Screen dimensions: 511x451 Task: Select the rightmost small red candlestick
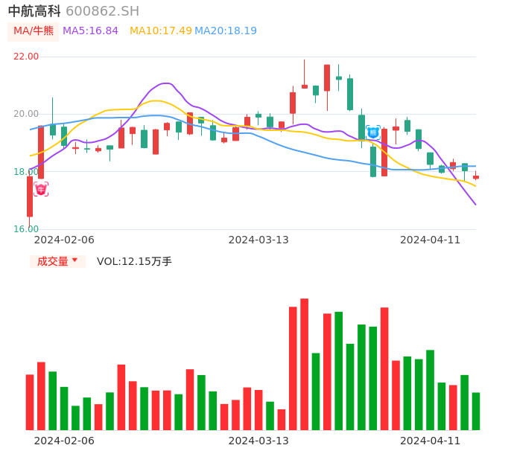click(476, 176)
